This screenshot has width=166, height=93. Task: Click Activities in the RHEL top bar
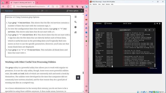point(98,24)
